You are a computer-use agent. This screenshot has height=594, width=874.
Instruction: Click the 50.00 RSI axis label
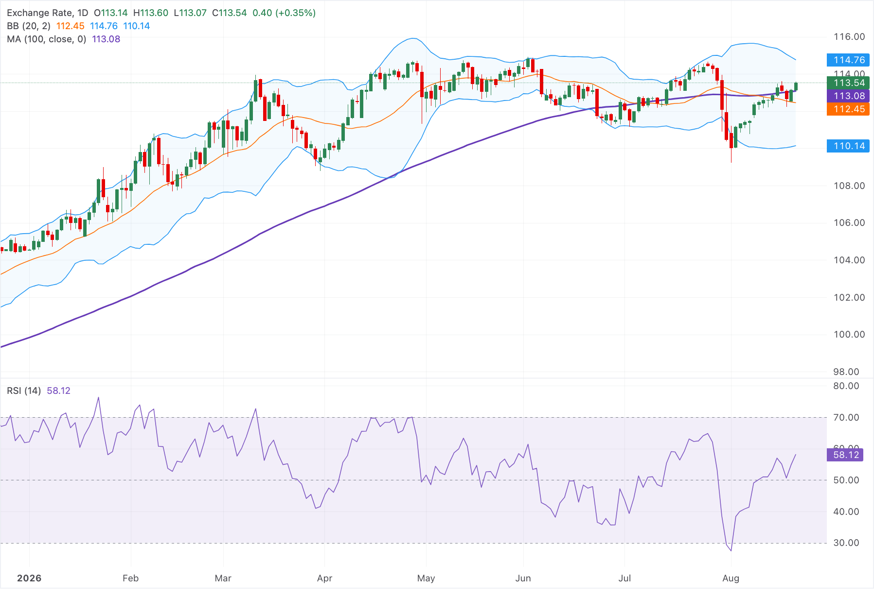846,480
